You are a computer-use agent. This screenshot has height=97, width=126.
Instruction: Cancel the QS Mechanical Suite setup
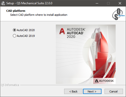pyautogui.click(x=114, y=91)
